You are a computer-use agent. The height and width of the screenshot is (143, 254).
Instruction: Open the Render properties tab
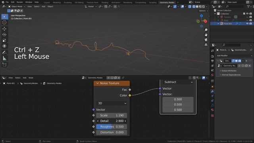(x=212, y=56)
